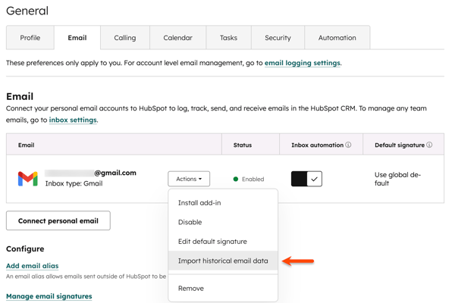Viewport: 455px width, 303px height.
Task: Choose Install add-in from menu
Action: pos(223,203)
